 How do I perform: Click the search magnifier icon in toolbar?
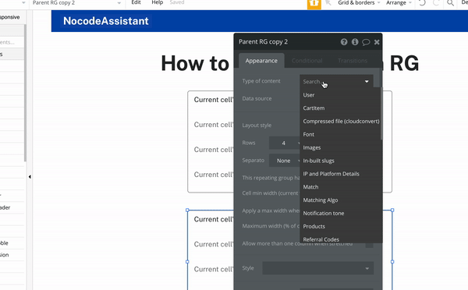click(x=450, y=3)
